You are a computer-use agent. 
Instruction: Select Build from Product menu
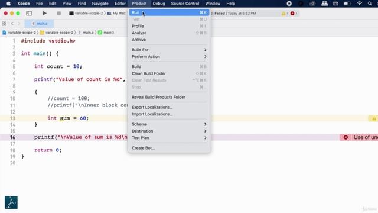tap(169, 67)
